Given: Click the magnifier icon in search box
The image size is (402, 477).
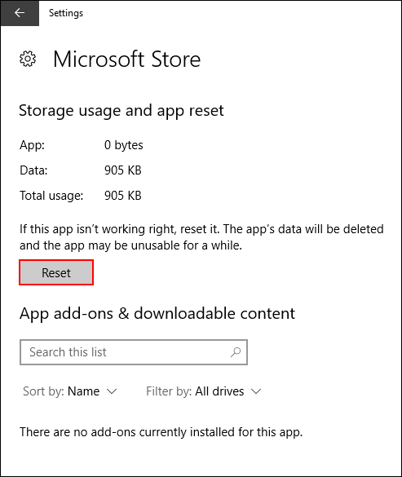Looking at the screenshot, I should [x=236, y=352].
